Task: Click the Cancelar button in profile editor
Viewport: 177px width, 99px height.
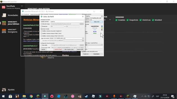Action: coord(43,50)
